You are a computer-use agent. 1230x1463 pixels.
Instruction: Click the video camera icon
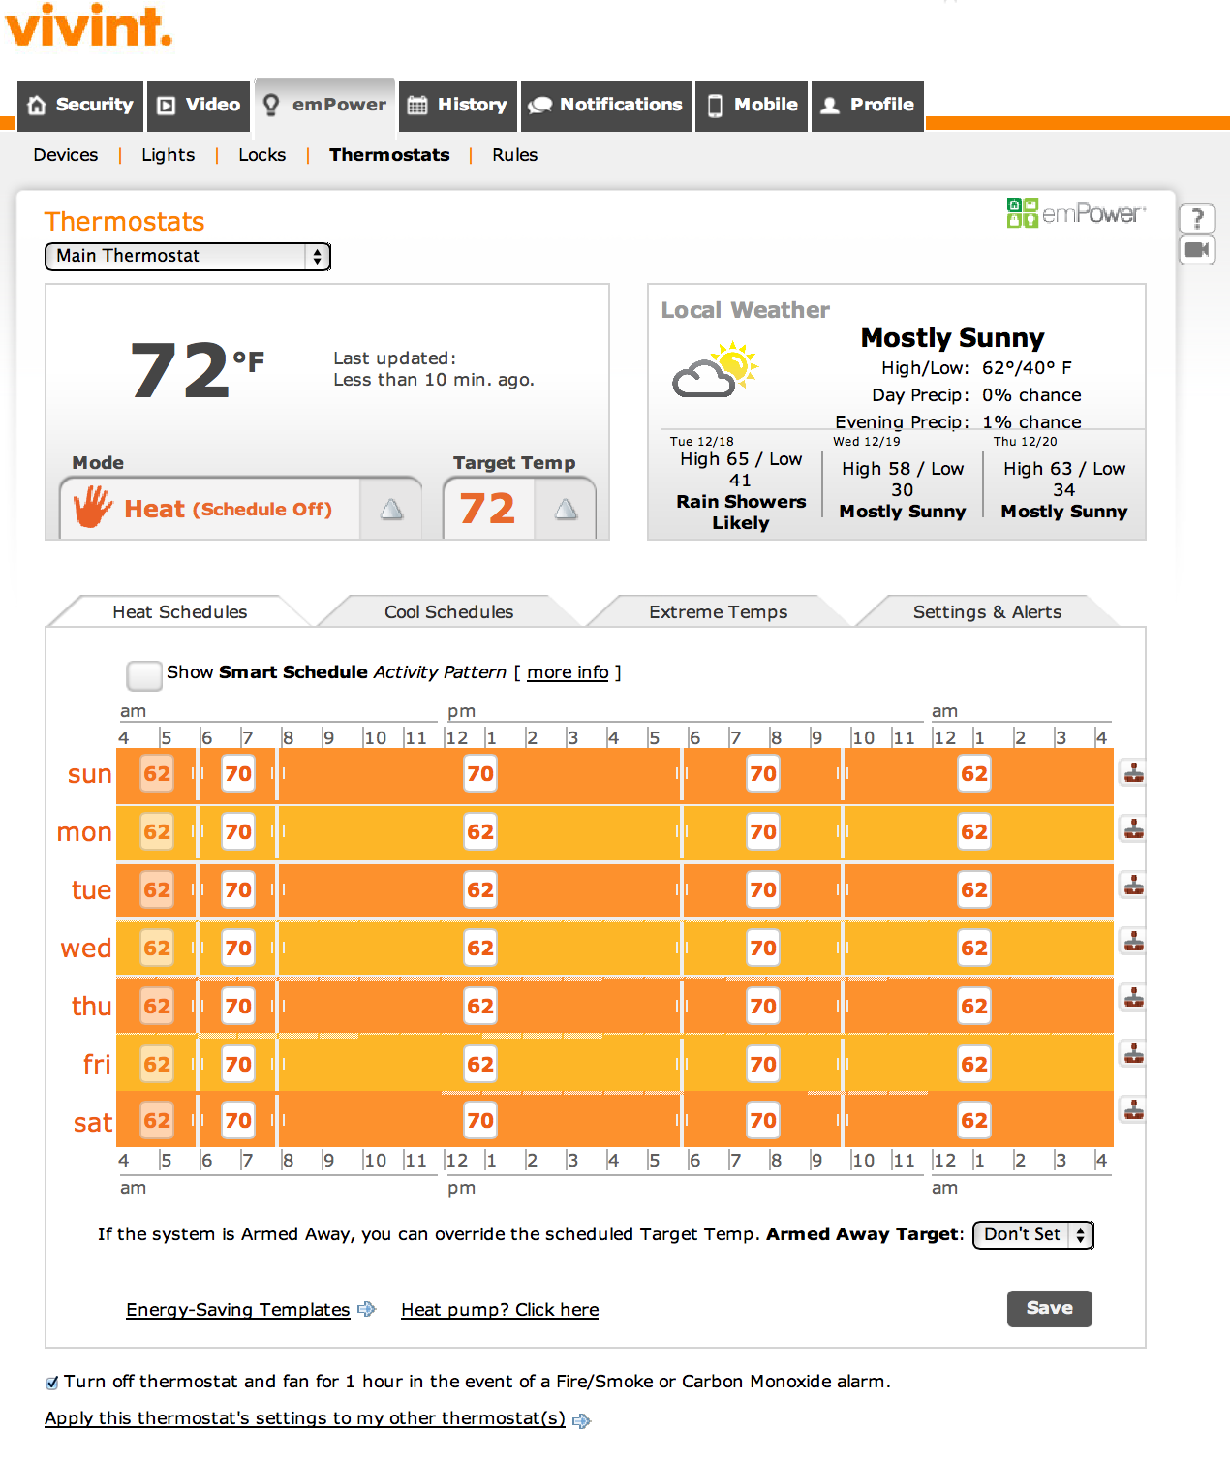click(x=1197, y=250)
